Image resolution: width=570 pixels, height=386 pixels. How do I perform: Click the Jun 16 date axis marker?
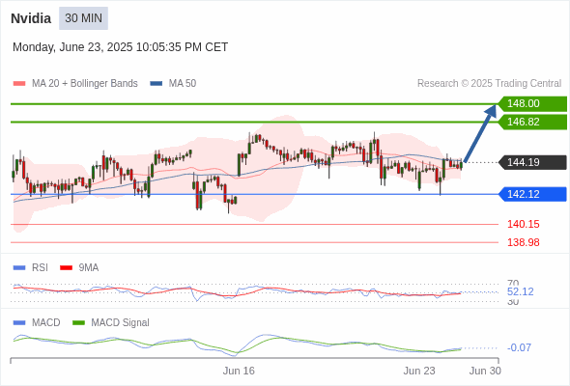pyautogui.click(x=239, y=371)
